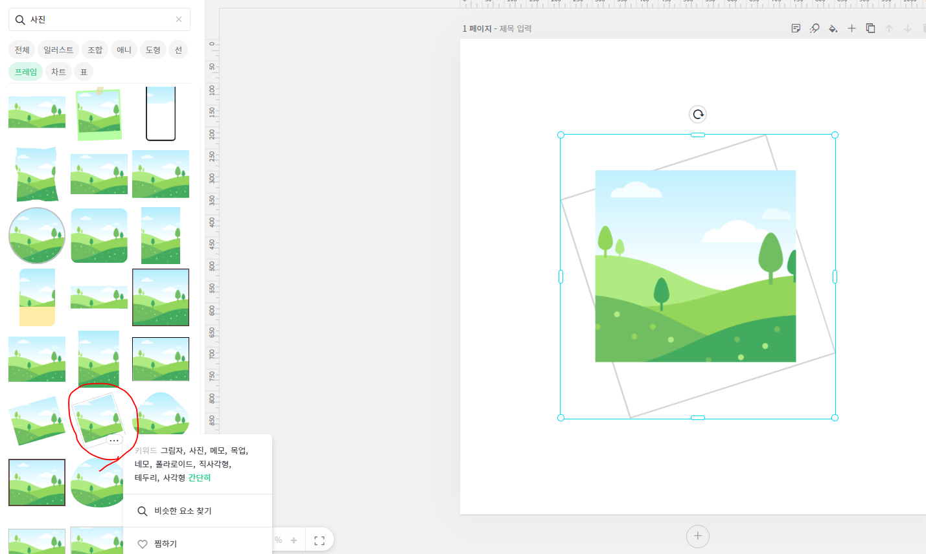Click 비슷한 요소 찾기 in the popup
Screen dimensions: 926x554
click(x=183, y=511)
